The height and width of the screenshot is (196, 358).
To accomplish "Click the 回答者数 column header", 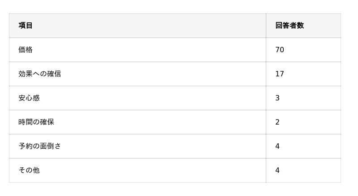I will point(290,25).
